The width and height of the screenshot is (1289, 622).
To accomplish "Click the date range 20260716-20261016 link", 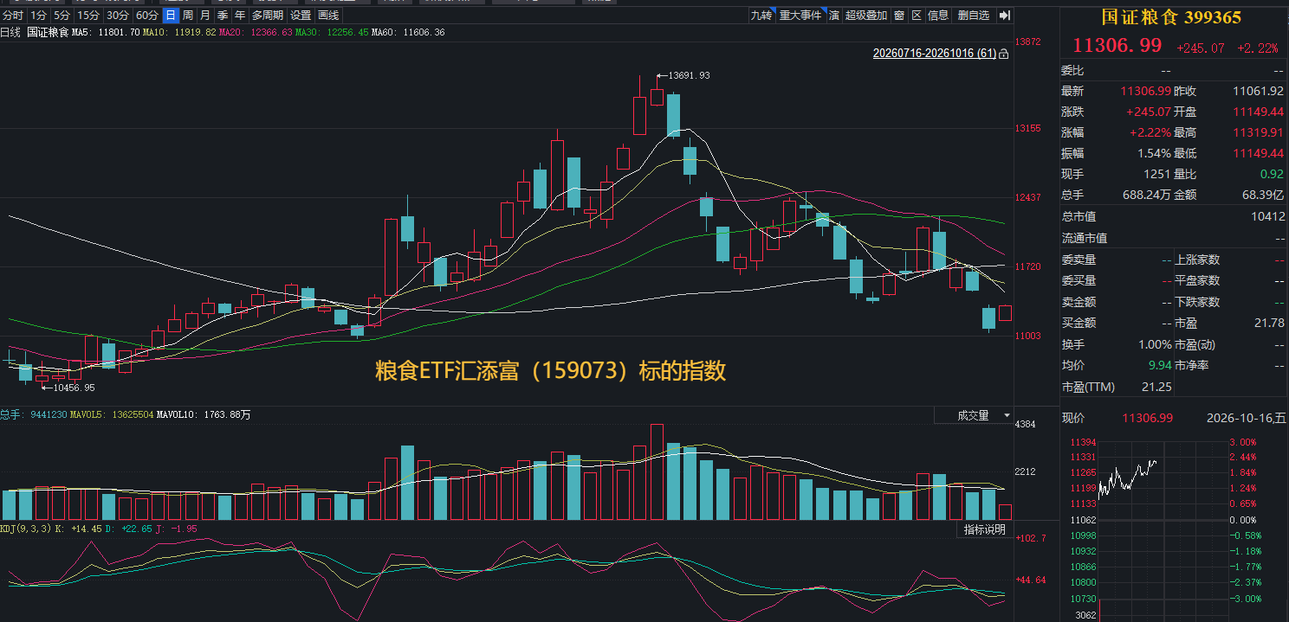I will pos(935,54).
